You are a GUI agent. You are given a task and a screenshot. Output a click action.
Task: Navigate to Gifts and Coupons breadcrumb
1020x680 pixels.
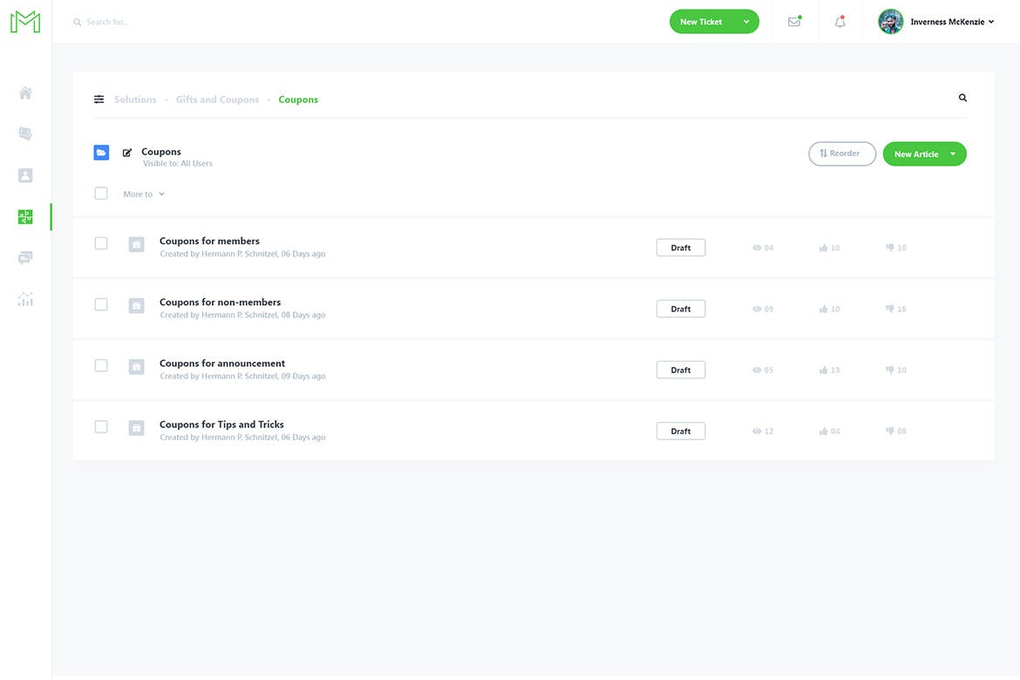[217, 99]
